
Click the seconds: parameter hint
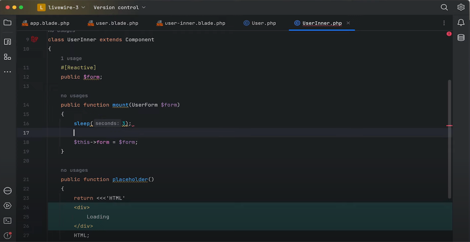(107, 123)
